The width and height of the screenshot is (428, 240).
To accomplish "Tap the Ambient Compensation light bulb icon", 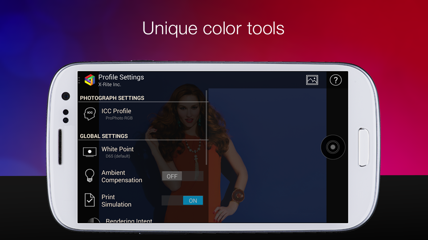I will click(x=90, y=176).
